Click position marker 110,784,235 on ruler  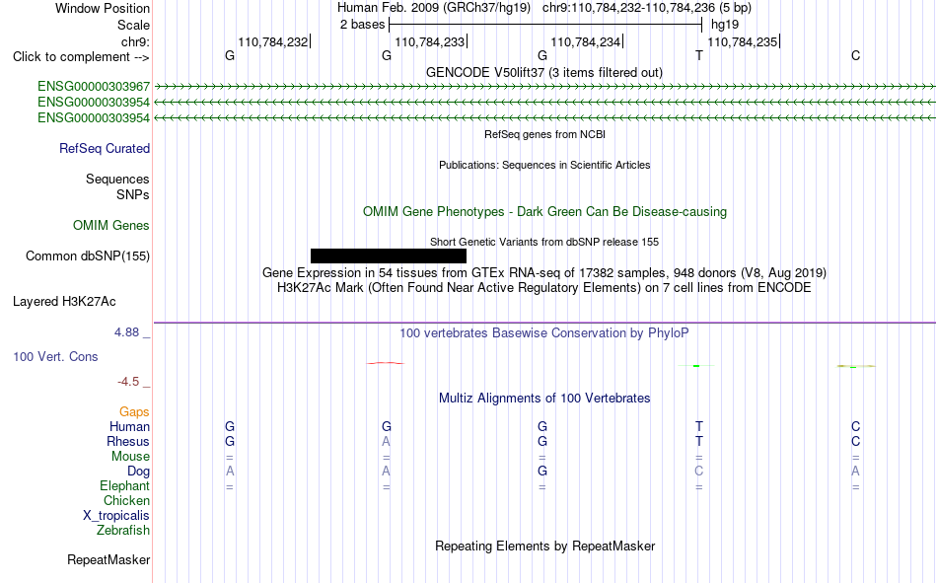click(x=744, y=41)
